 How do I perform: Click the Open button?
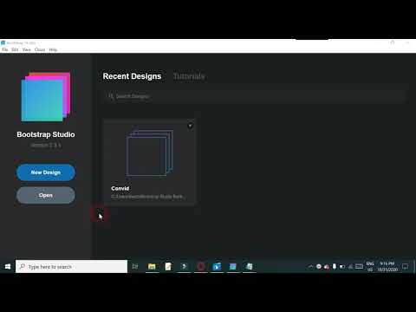(x=46, y=195)
